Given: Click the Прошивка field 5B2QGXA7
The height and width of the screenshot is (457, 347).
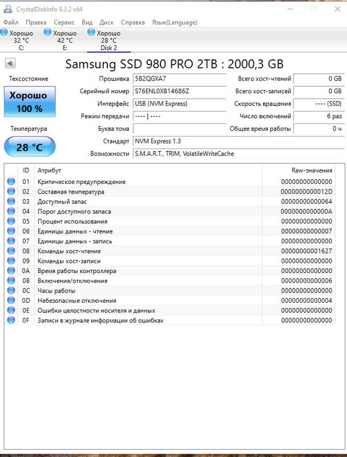Looking at the screenshot, I should click(x=179, y=79).
